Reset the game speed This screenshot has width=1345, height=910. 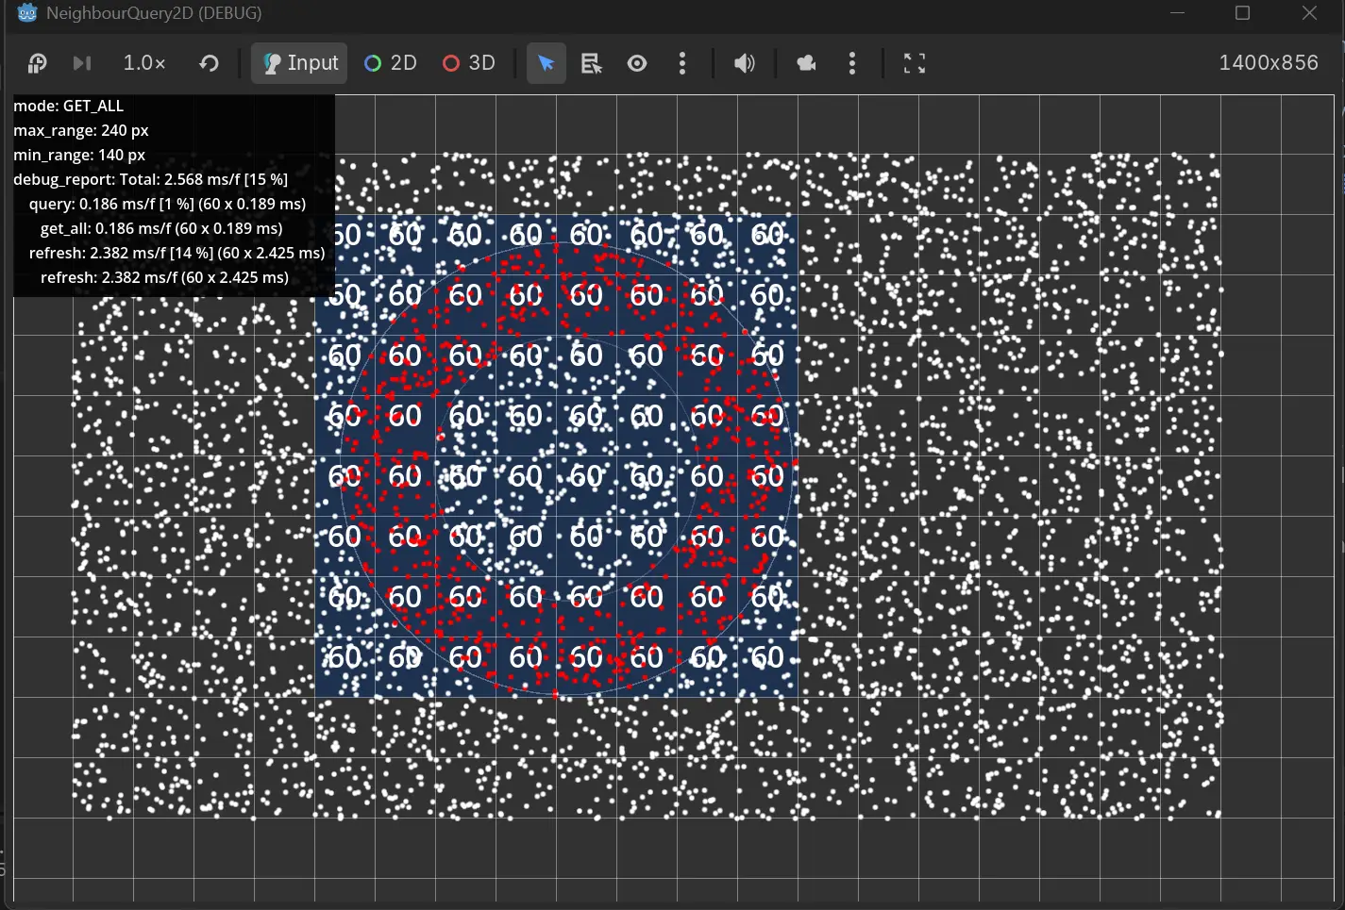pos(209,63)
